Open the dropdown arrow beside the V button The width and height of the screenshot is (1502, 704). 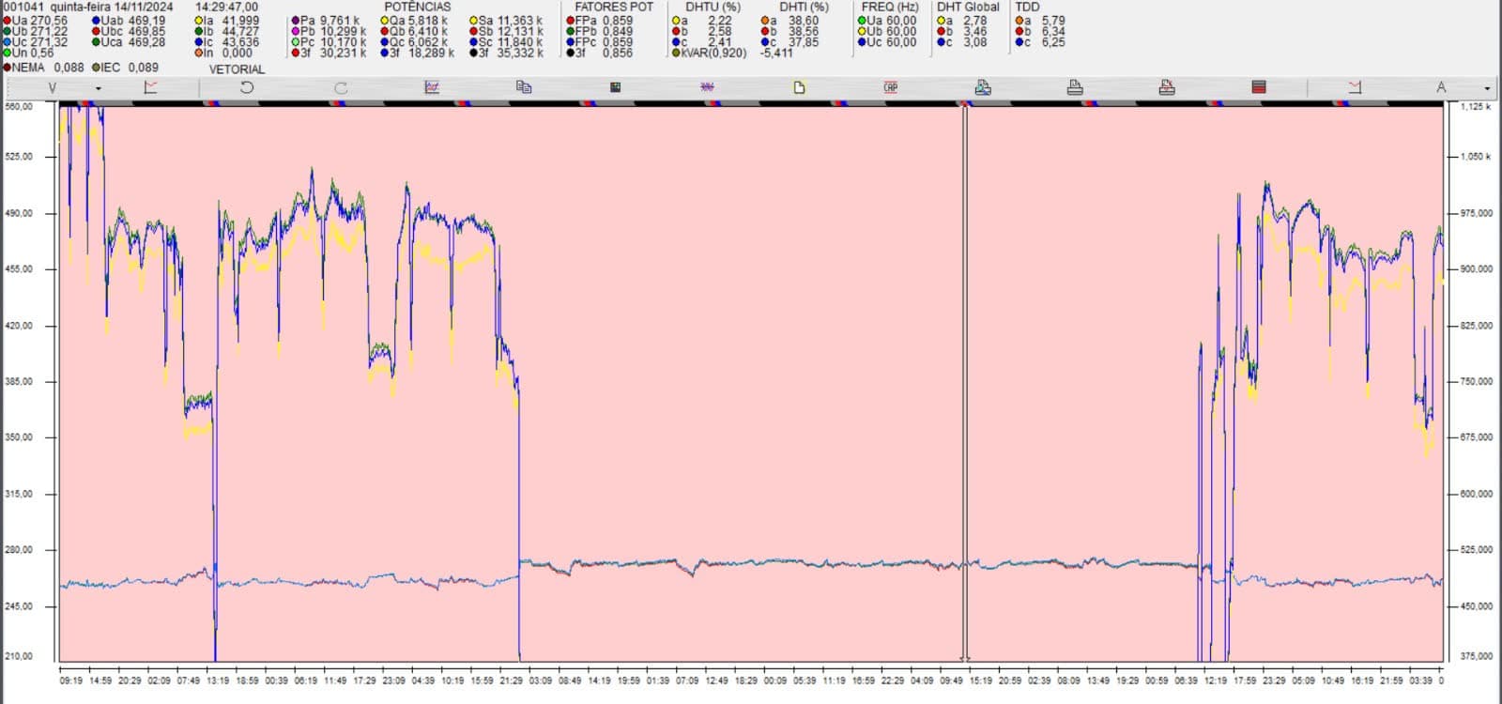tap(98, 88)
